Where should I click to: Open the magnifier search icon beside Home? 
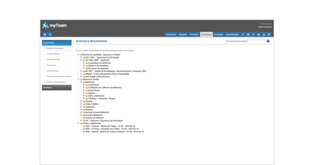50,34
